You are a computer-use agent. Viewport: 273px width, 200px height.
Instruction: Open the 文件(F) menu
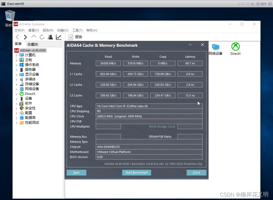19,31
